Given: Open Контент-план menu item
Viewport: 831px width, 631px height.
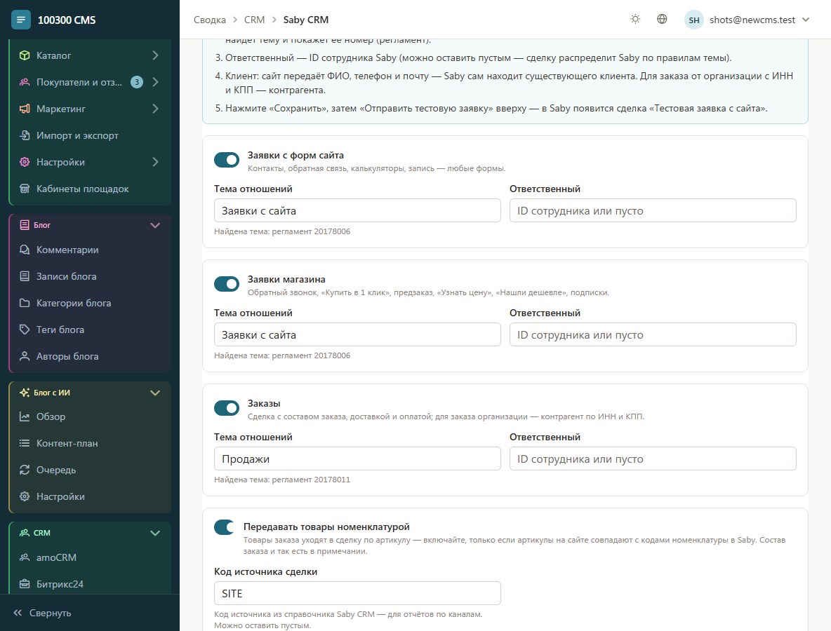Looking at the screenshot, I should (x=90, y=444).
